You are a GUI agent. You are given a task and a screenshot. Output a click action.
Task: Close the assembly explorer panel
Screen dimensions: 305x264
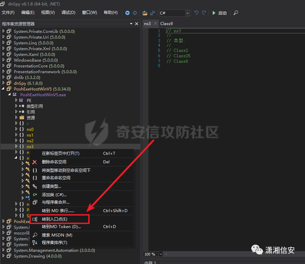pyautogui.click(x=137, y=24)
